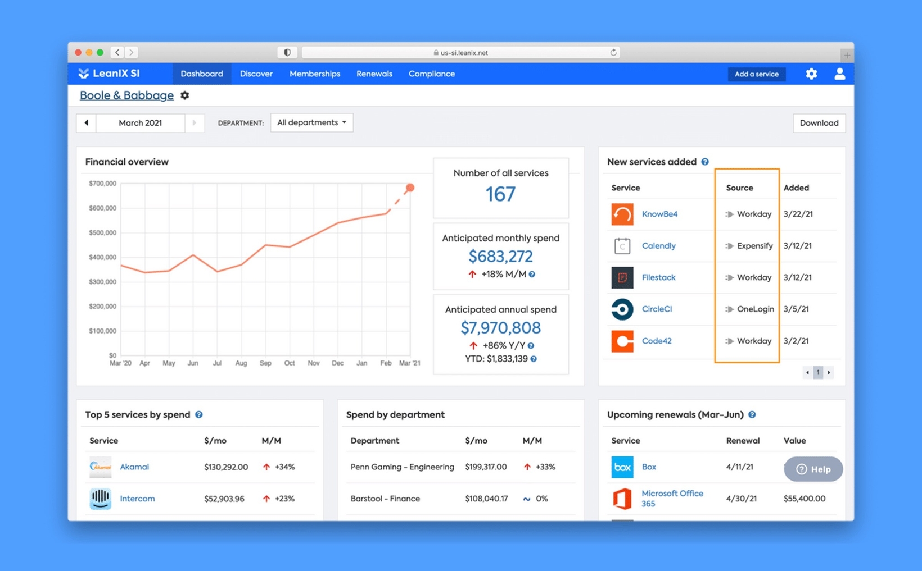Open the All departments dropdown
The width and height of the screenshot is (922, 571).
[x=311, y=122]
